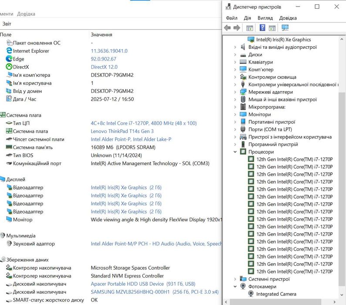Expand the Комп'ютер tree node

click(x=235, y=70)
